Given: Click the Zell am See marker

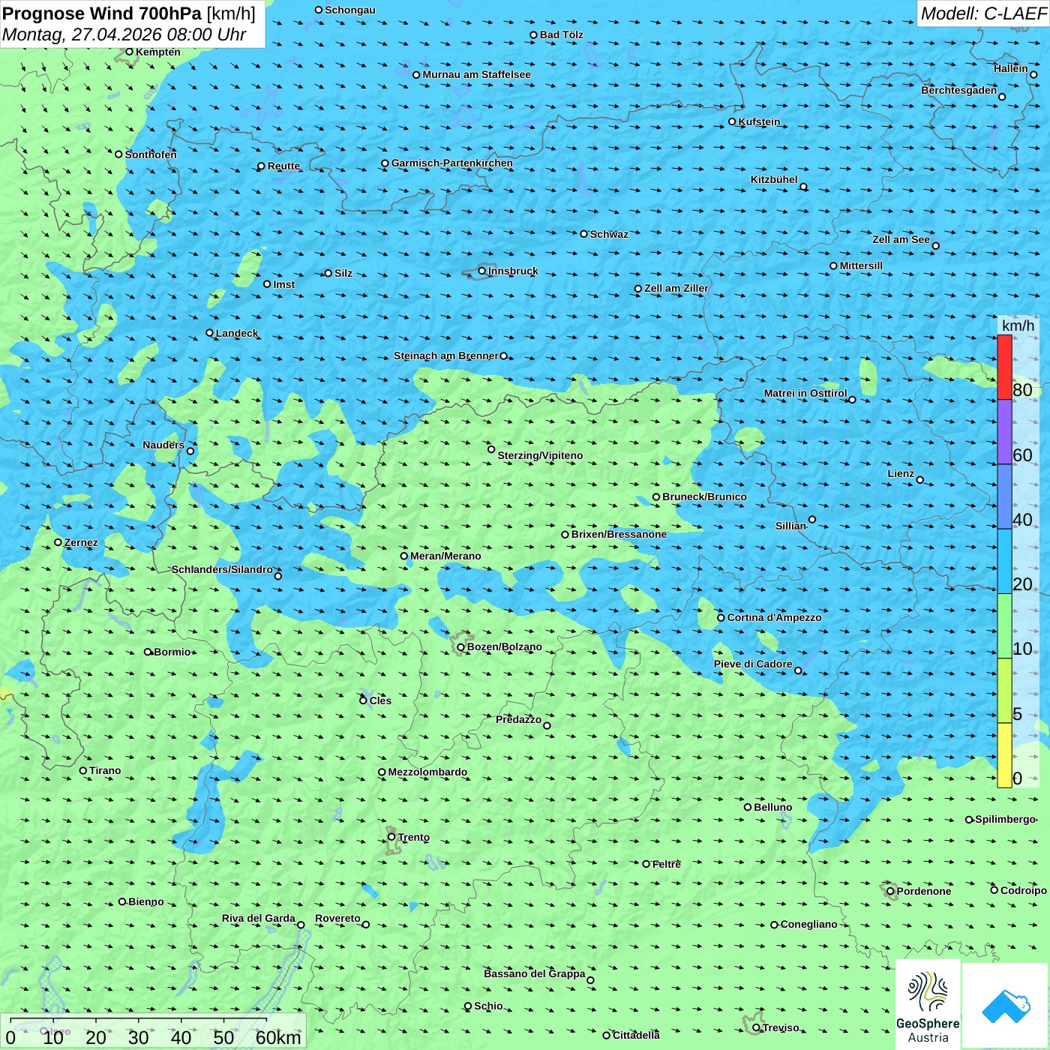Looking at the screenshot, I should click(x=935, y=246).
